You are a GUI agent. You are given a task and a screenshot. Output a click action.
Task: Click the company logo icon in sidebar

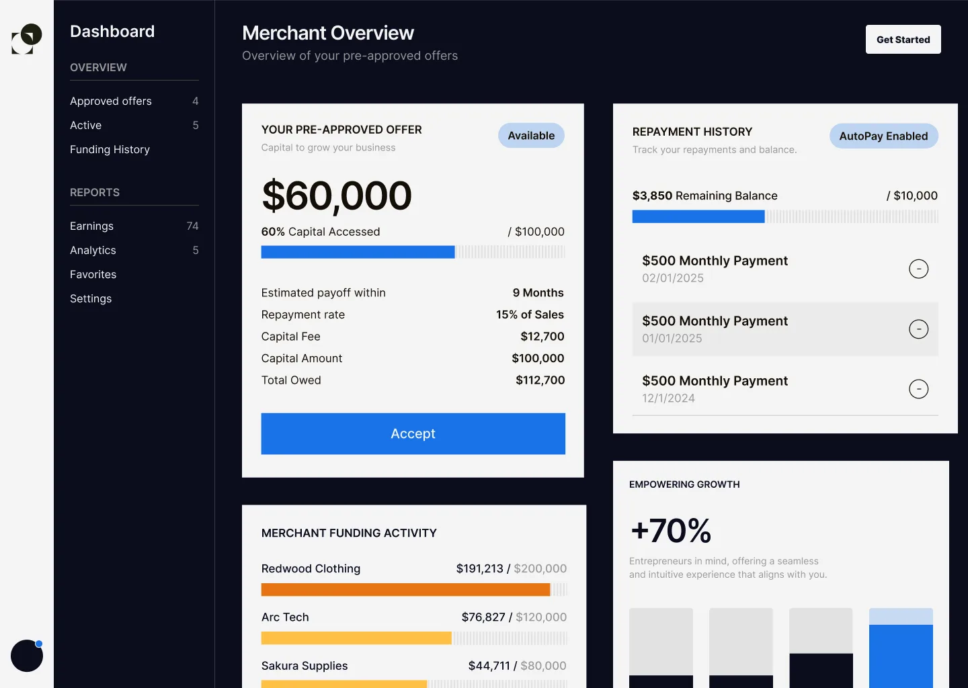click(27, 39)
